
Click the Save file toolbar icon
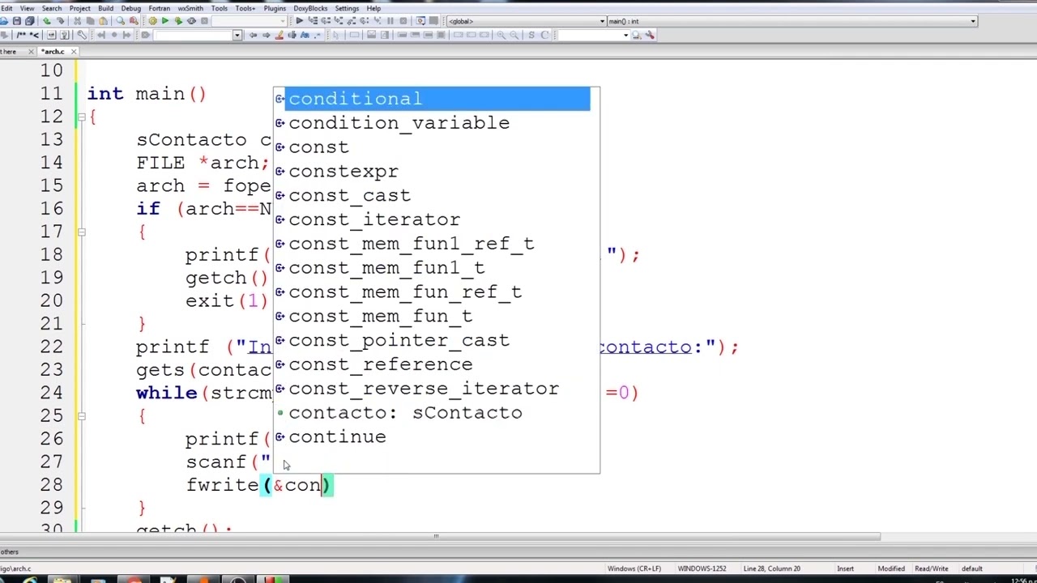pyautogui.click(x=16, y=20)
